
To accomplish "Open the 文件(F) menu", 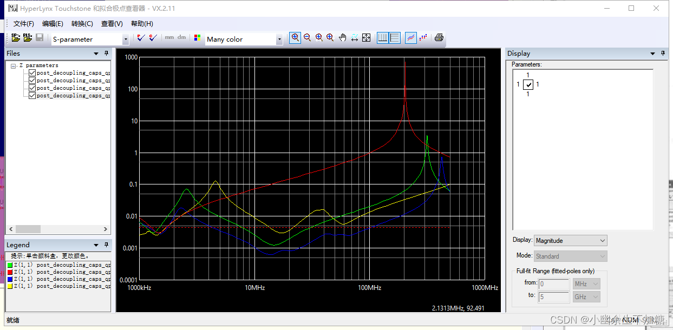I will click(x=24, y=24).
